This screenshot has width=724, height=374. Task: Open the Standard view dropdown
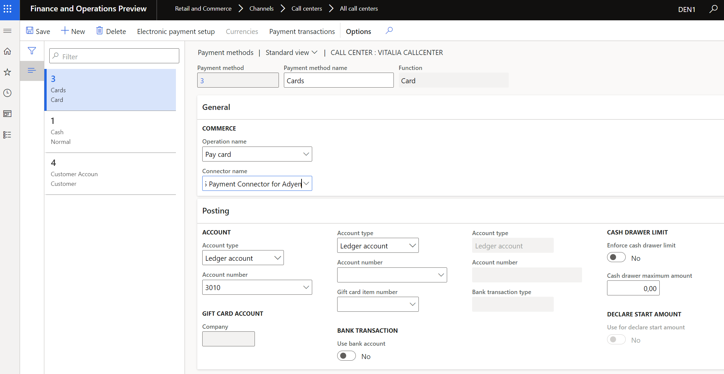click(291, 53)
